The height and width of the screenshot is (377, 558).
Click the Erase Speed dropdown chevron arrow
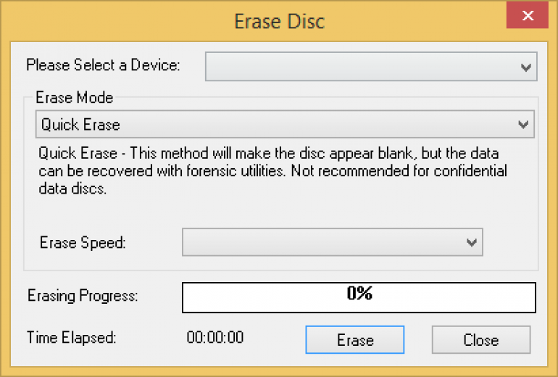click(472, 243)
